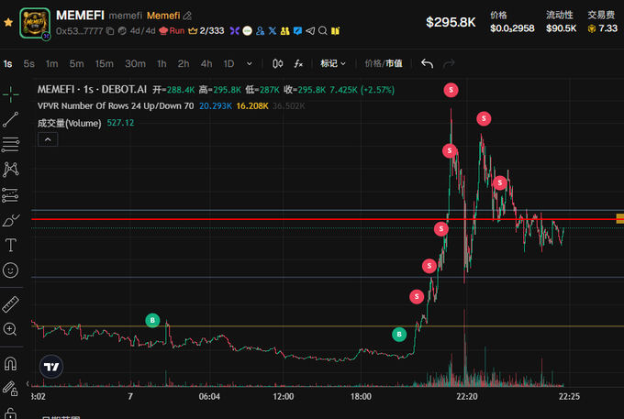Select the zoom-in magnifier tool
The image size is (624, 419).
coord(10,329)
